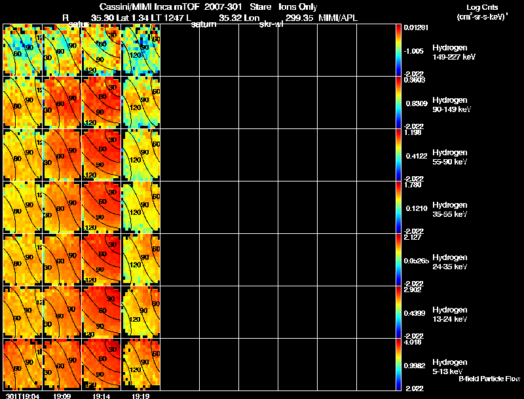Click the 'Cassini/MIMI Inca mTOF' title text
This screenshot has height=399, width=524.
point(149,7)
